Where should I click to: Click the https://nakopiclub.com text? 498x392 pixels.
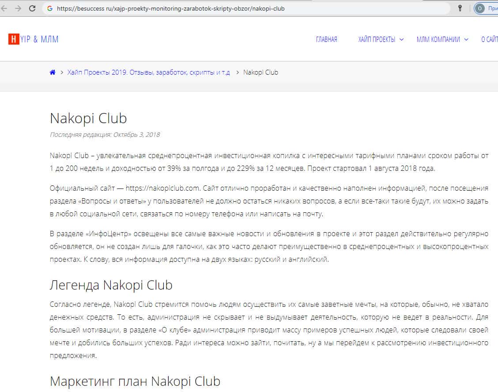(162, 188)
